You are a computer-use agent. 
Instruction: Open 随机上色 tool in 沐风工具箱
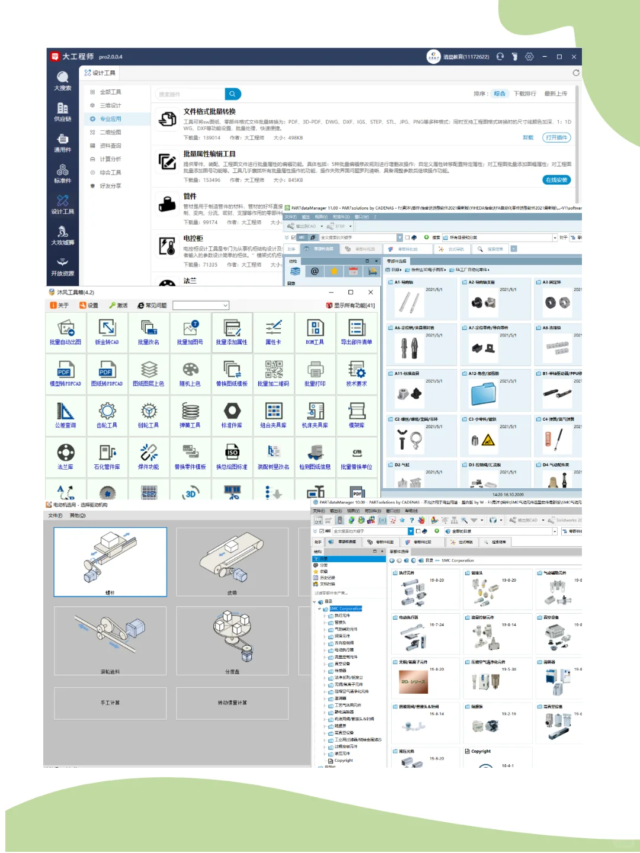coord(190,374)
